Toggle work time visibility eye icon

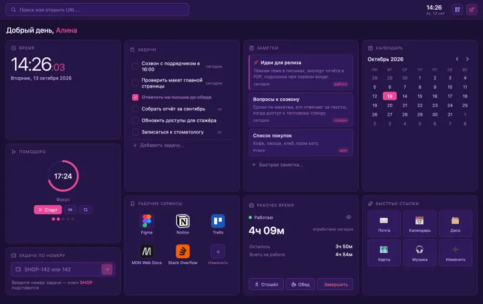click(349, 217)
